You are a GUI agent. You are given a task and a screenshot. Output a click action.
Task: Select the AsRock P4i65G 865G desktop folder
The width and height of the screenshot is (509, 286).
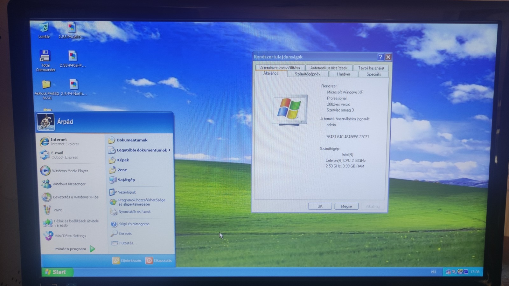click(47, 90)
